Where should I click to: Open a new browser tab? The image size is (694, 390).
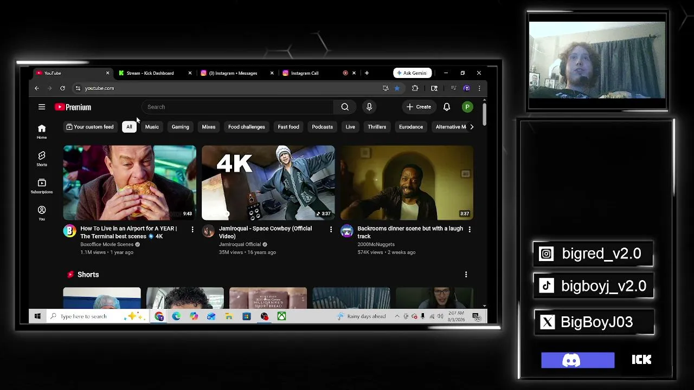click(367, 73)
